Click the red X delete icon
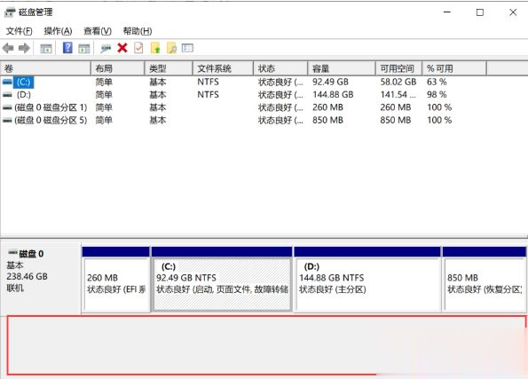The width and height of the screenshot is (528, 379). click(x=122, y=48)
